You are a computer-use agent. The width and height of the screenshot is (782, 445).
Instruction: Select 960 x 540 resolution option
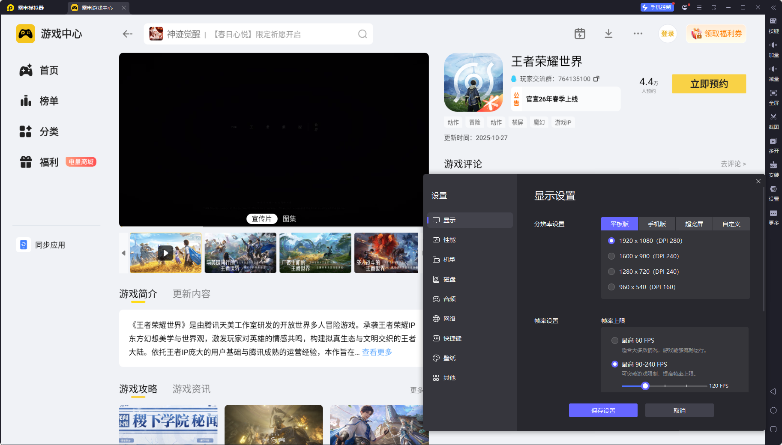(611, 287)
